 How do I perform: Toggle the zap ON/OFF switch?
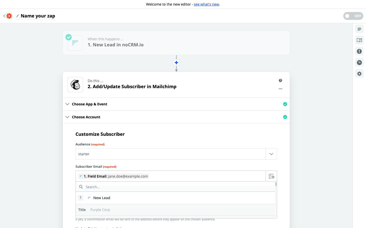pos(353,16)
